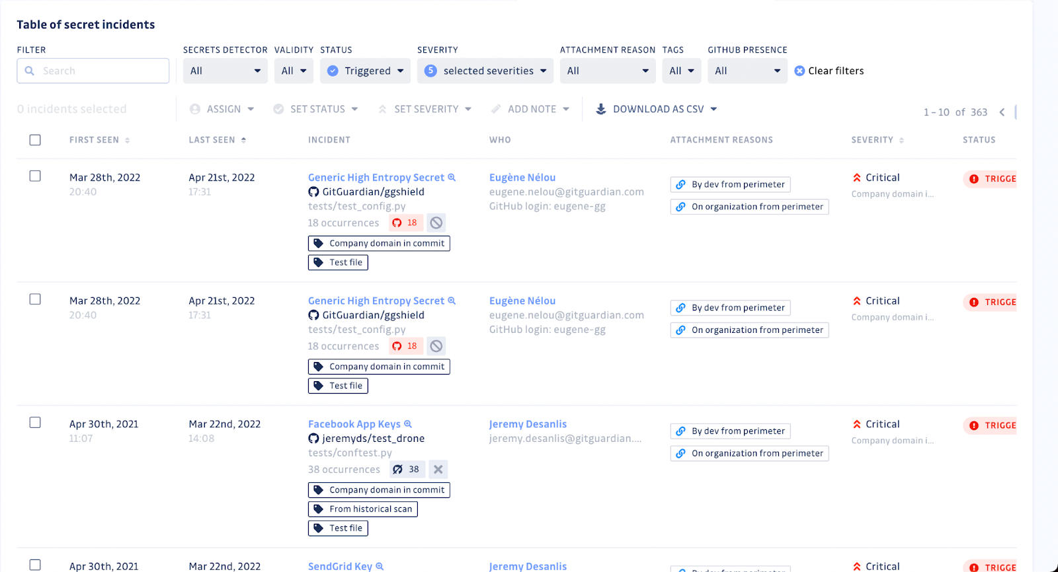1058x572 pixels.
Task: Expand the SET SEVERITY action menu
Action: [425, 109]
